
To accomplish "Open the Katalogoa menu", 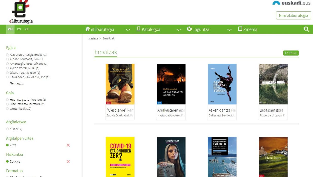I will tap(151, 29).
